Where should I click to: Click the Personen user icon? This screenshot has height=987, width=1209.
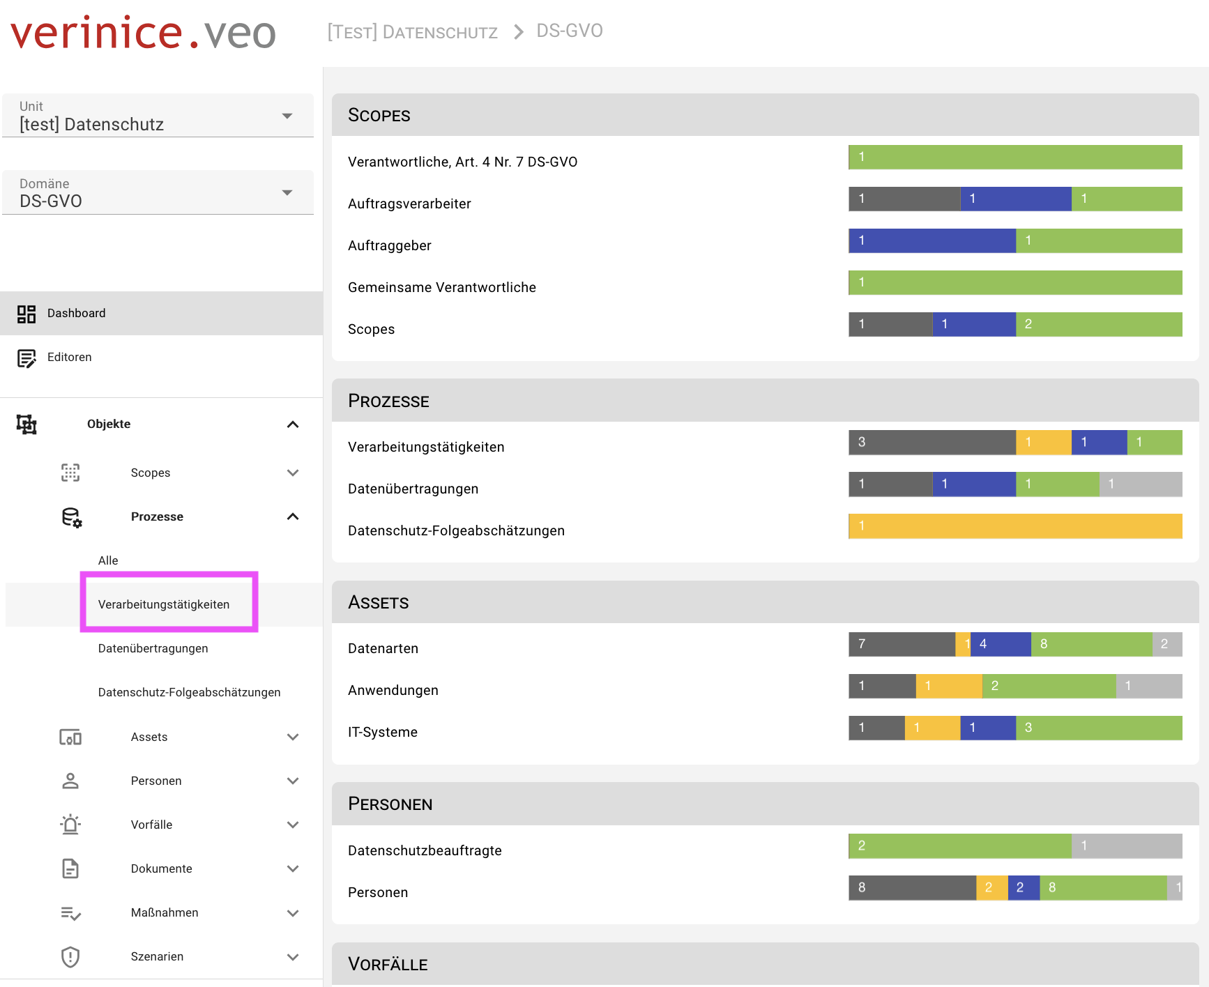70,781
